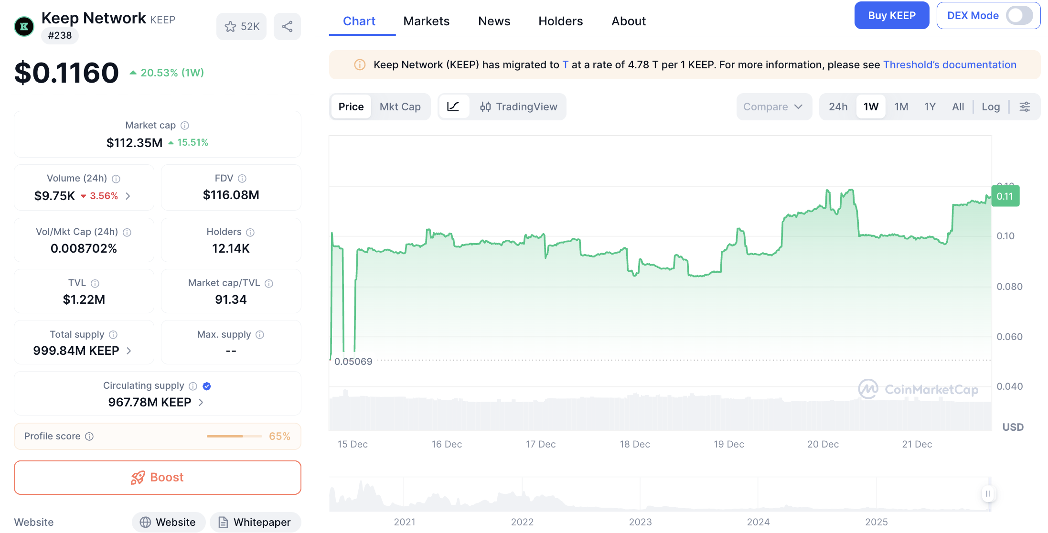Switch to the Markets tab
1048x533 pixels.
426,21
